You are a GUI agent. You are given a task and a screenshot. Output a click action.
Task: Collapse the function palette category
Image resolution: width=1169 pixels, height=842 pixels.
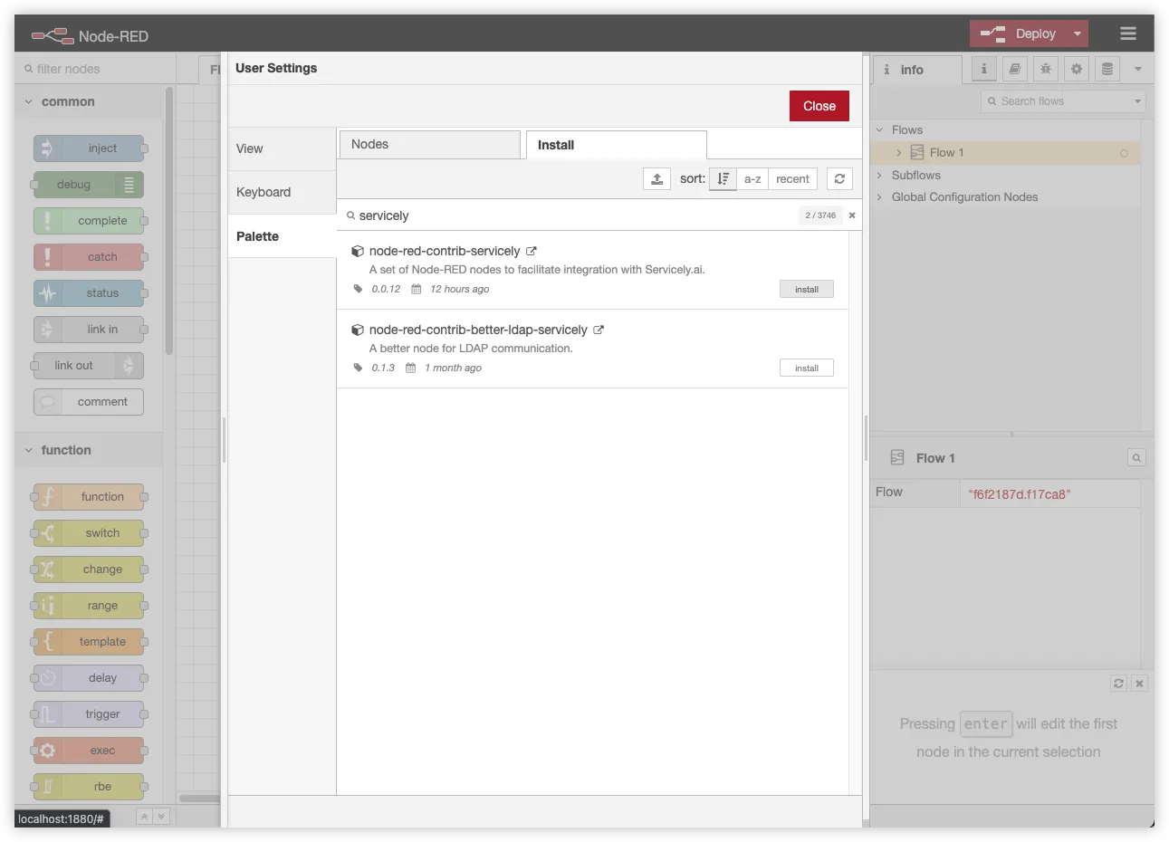89,450
